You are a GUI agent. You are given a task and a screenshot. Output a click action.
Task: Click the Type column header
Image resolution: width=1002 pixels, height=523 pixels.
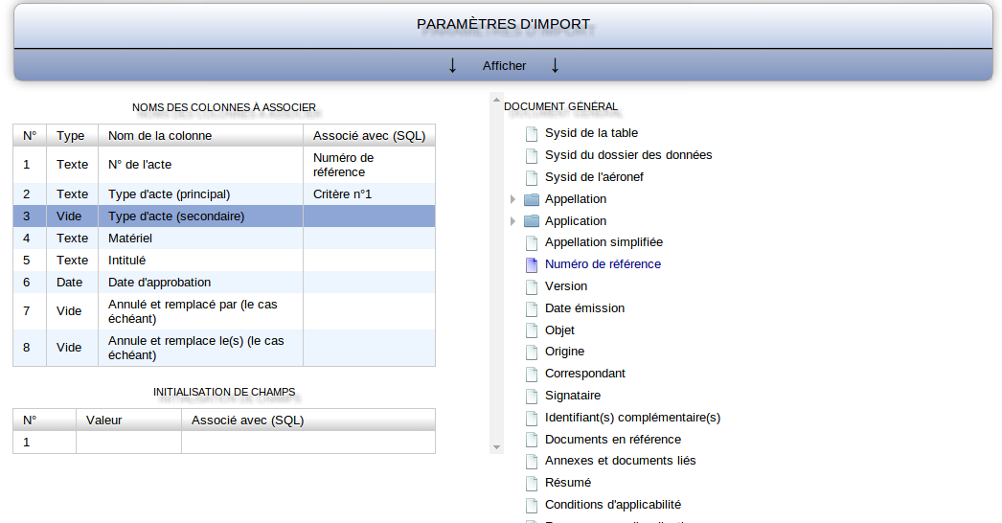(x=72, y=136)
